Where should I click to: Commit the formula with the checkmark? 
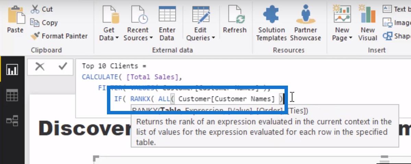pyautogui.click(x=63, y=66)
